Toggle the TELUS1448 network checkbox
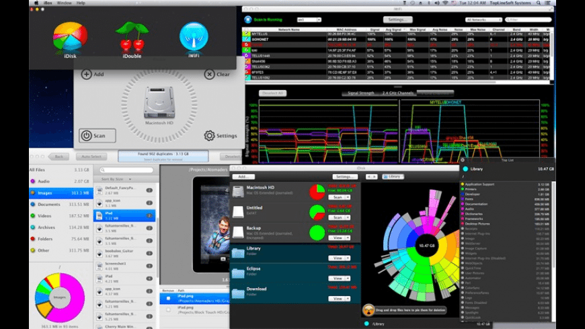 (247, 56)
